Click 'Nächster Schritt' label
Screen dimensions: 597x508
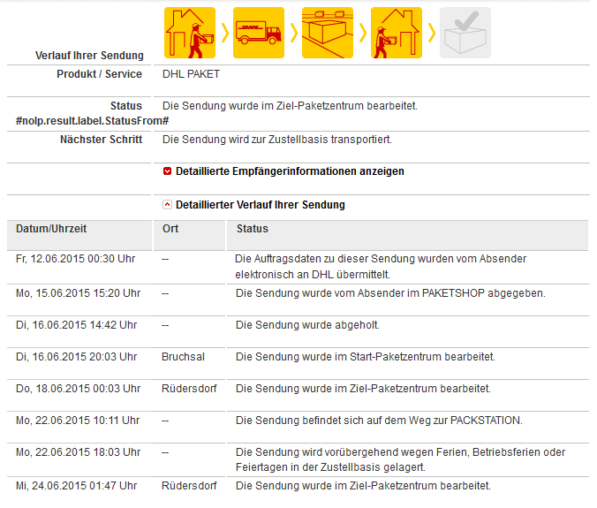102,140
